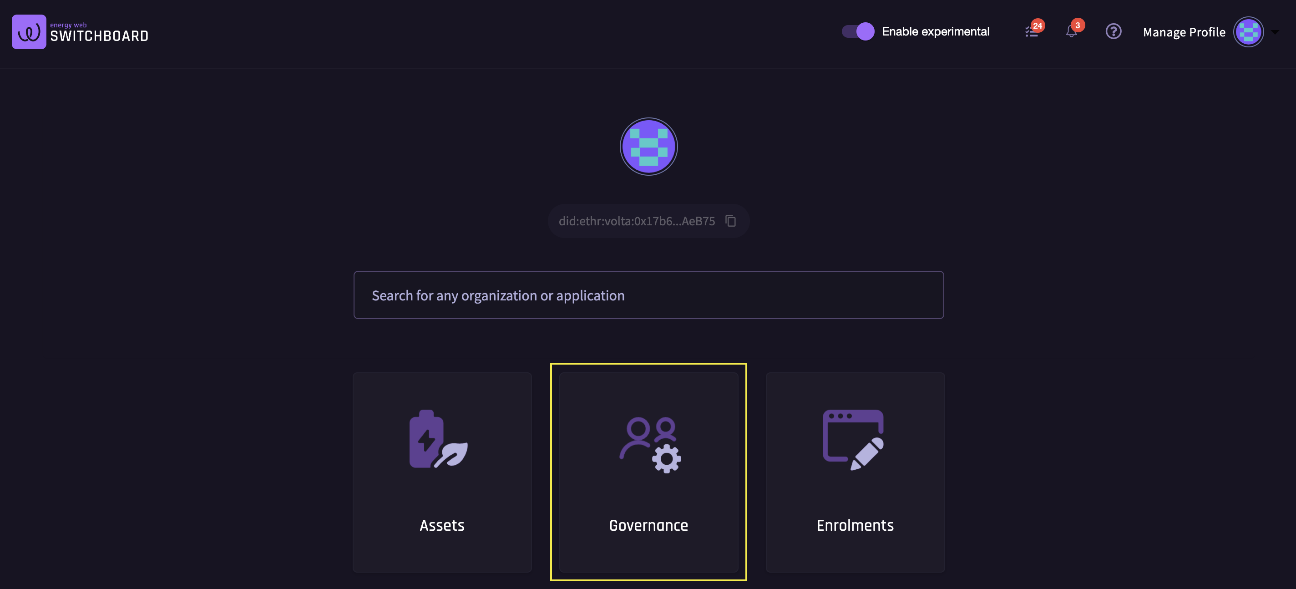Open the Enrolments card label
Viewport: 1296px width, 589px height.
(855, 525)
